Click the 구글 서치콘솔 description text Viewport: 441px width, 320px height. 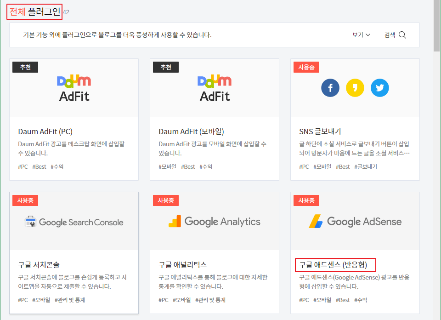[x=73, y=282]
